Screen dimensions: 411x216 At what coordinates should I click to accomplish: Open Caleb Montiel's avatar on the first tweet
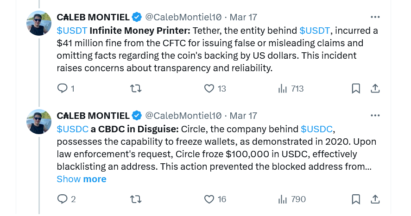pyautogui.click(x=39, y=23)
